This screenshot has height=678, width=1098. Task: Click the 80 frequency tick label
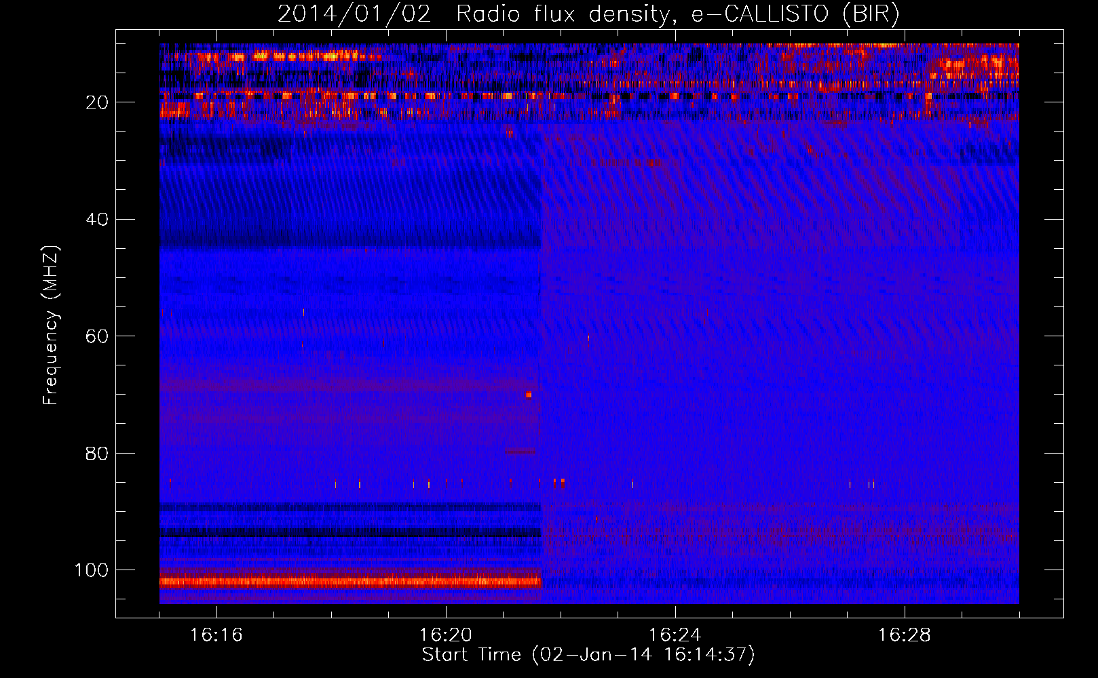click(x=98, y=454)
